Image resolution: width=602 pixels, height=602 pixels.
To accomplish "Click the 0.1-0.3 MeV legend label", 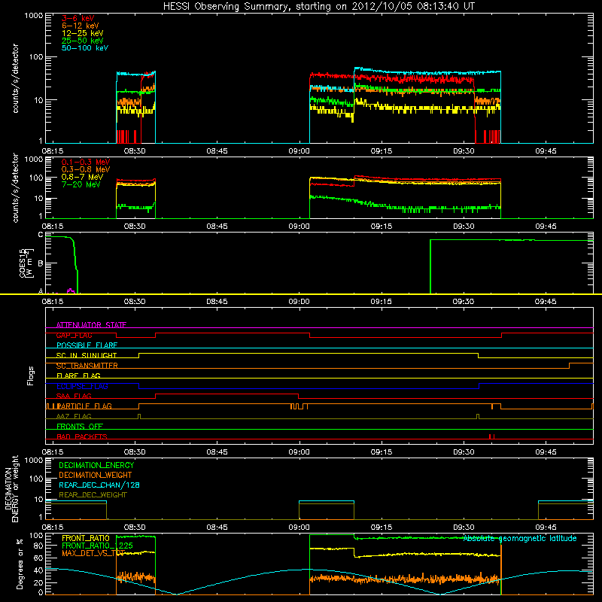I will (86, 162).
